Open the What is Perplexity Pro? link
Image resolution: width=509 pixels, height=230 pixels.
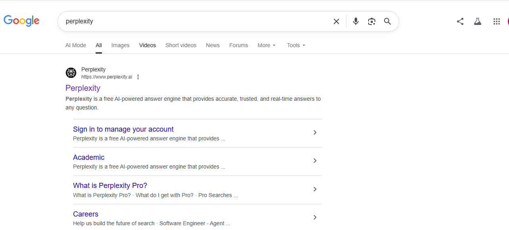[110, 186]
